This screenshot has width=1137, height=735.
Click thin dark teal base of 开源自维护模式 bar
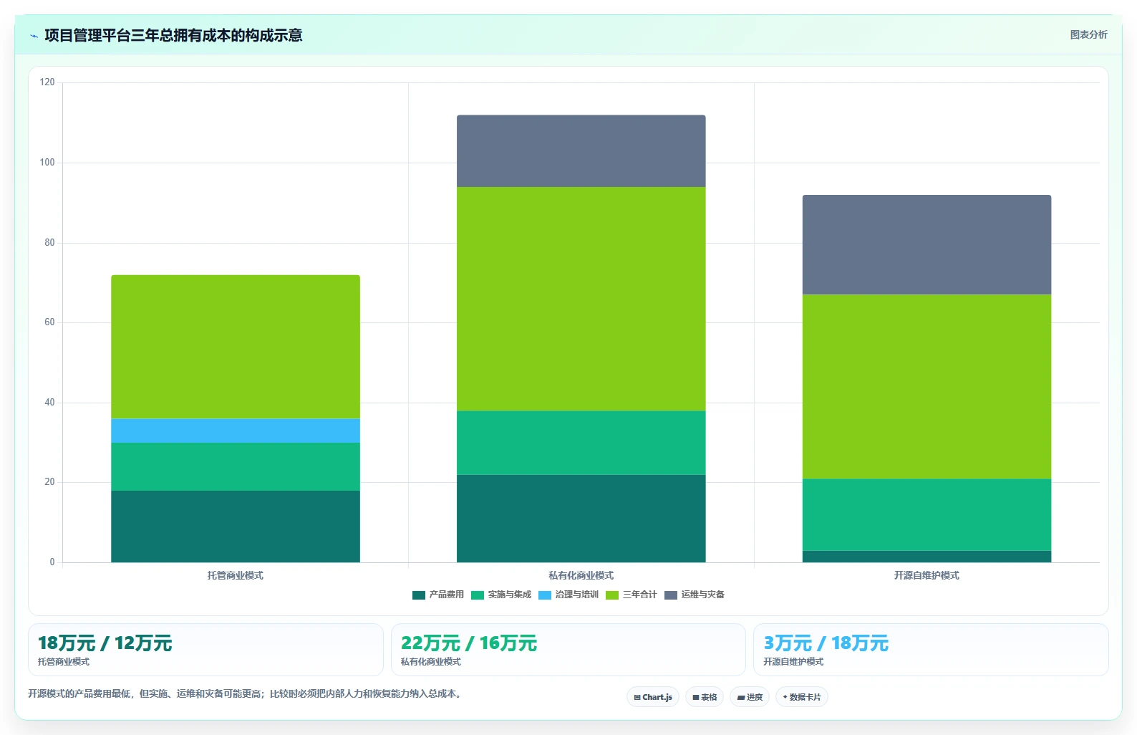click(926, 557)
